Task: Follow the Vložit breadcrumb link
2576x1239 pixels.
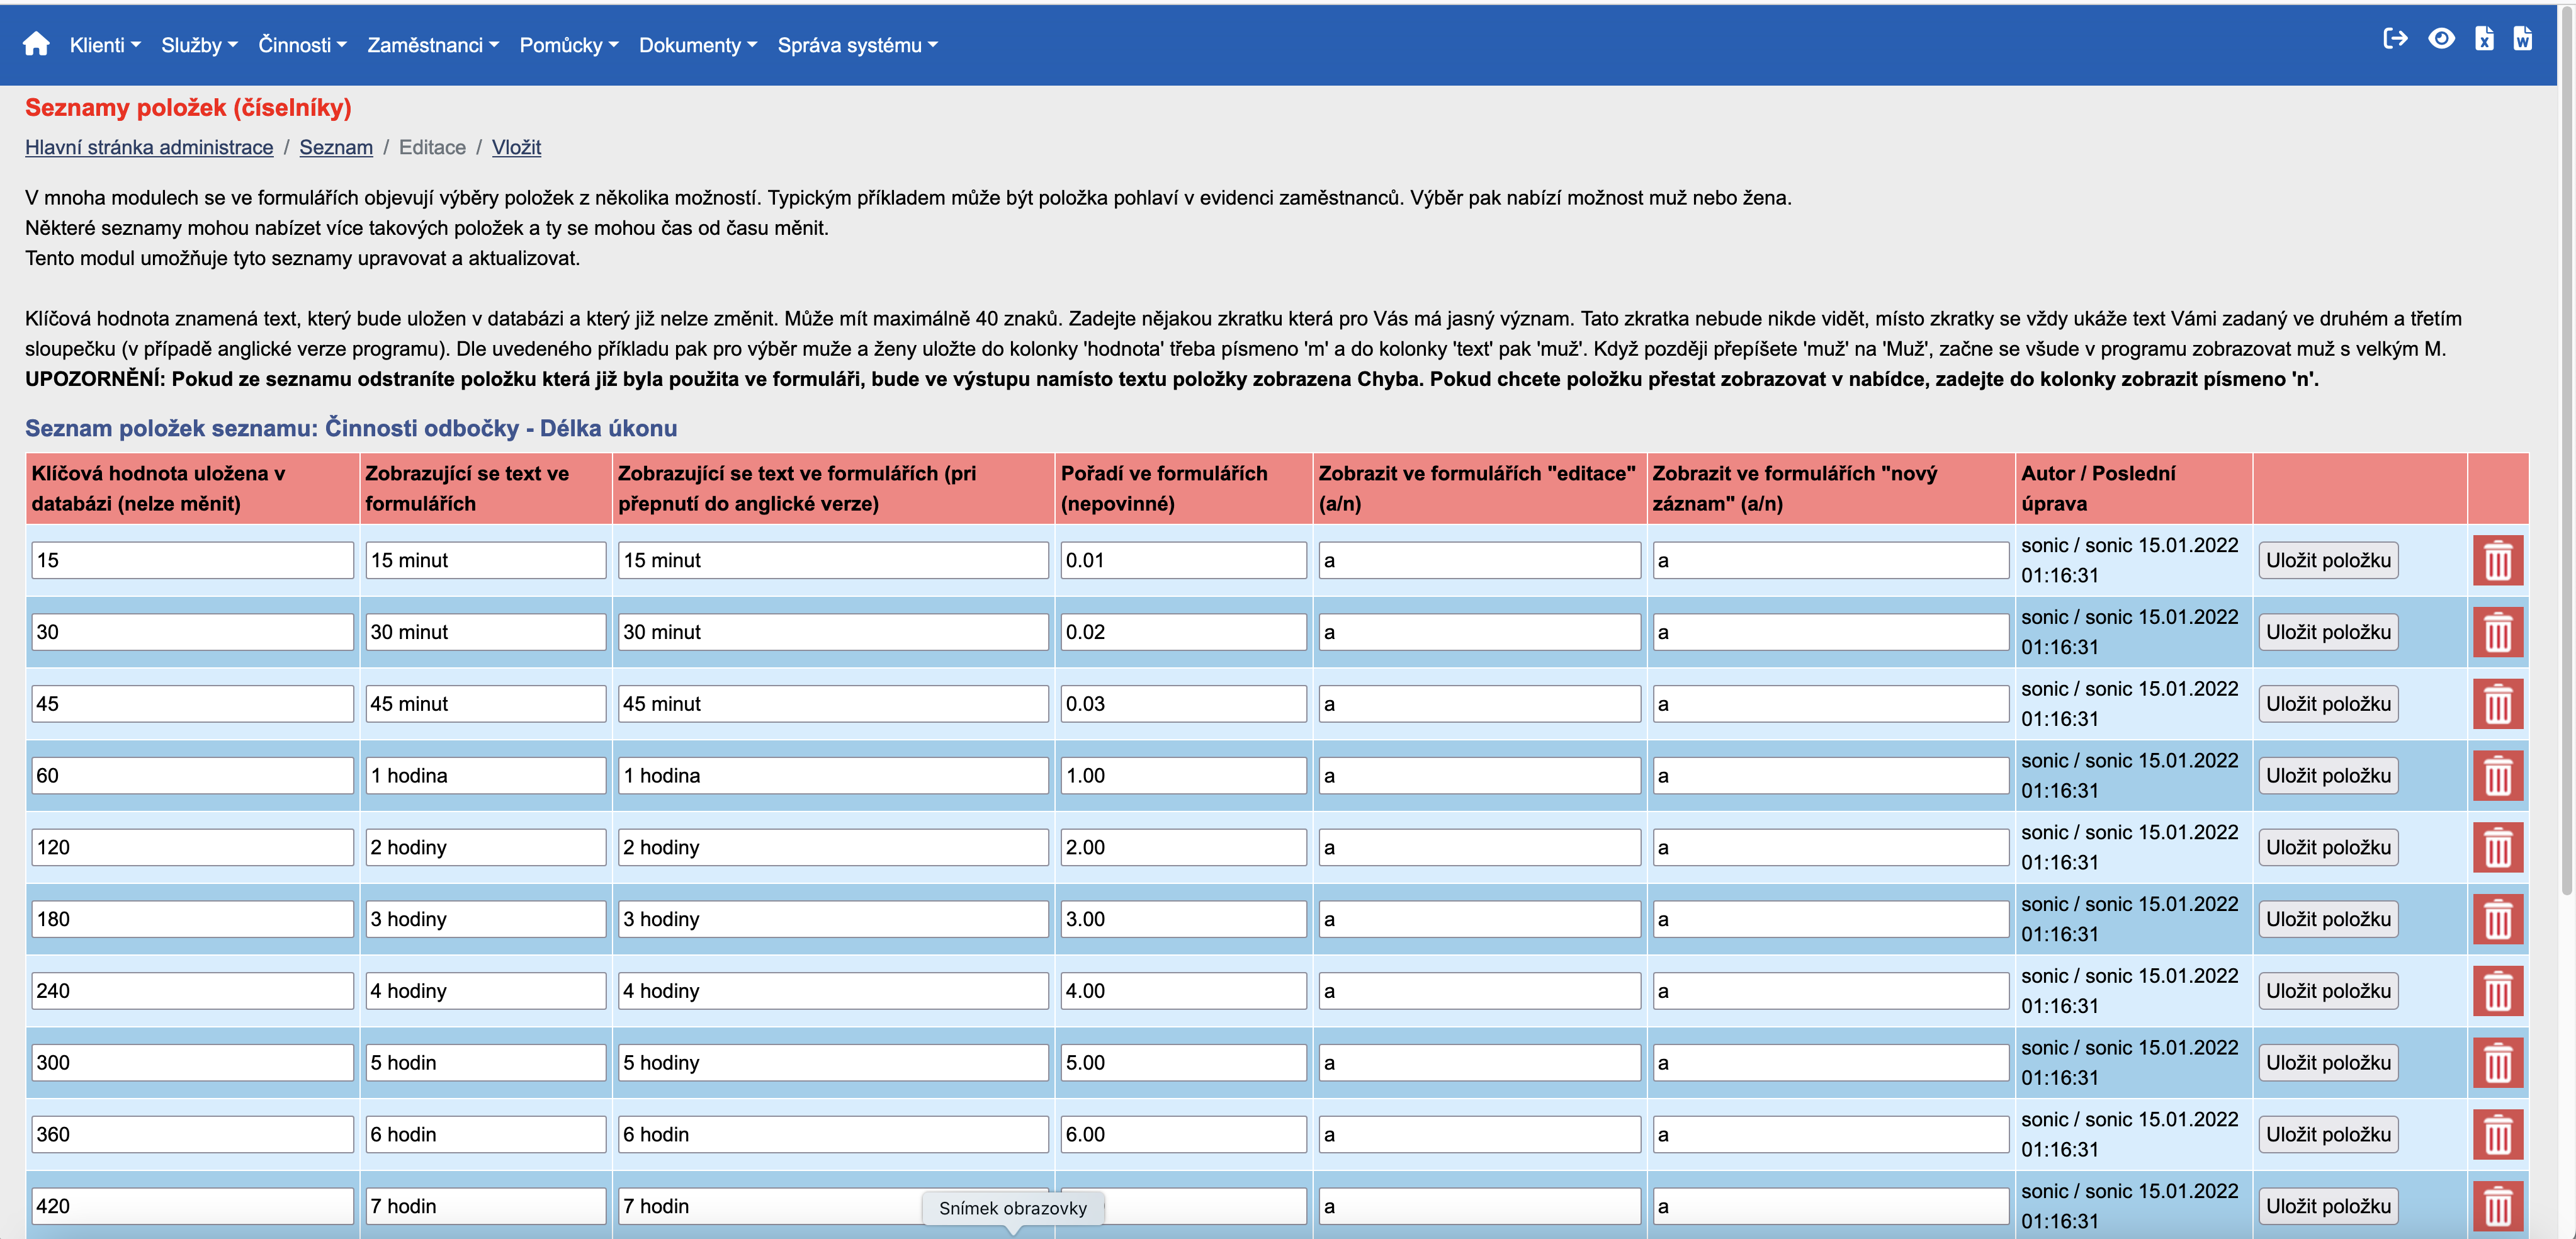Action: pyautogui.click(x=516, y=147)
